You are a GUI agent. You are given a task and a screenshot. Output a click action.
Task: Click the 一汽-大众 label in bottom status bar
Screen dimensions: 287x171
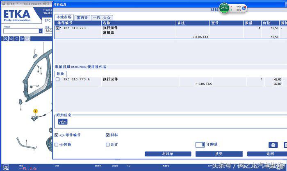pos(28,169)
